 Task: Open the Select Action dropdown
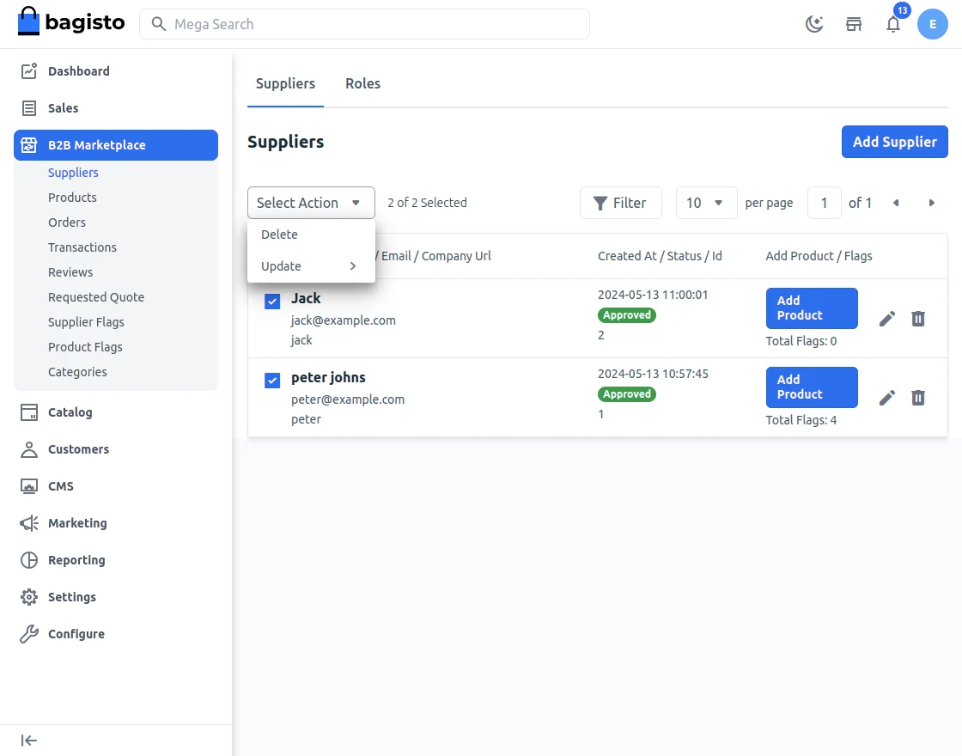[x=311, y=203]
